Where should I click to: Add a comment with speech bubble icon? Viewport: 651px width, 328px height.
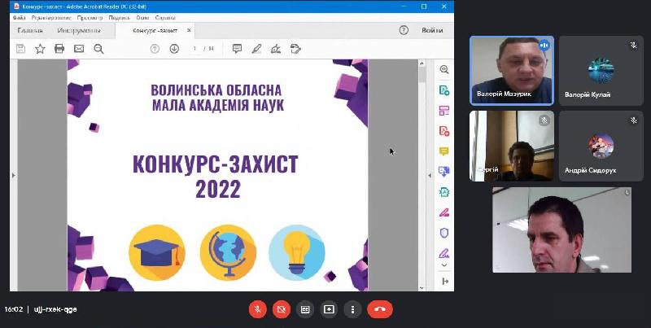(x=237, y=49)
